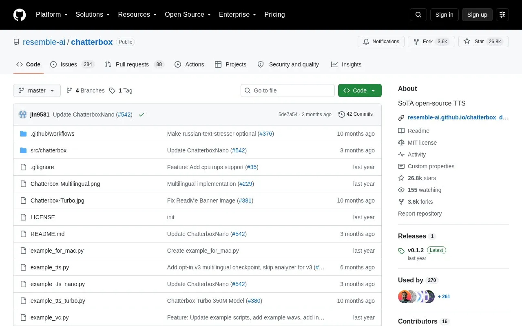Expand the Solutions menu
The height and width of the screenshot is (326, 522).
tap(93, 15)
